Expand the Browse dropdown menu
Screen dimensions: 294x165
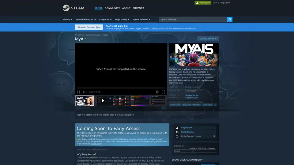68,19
